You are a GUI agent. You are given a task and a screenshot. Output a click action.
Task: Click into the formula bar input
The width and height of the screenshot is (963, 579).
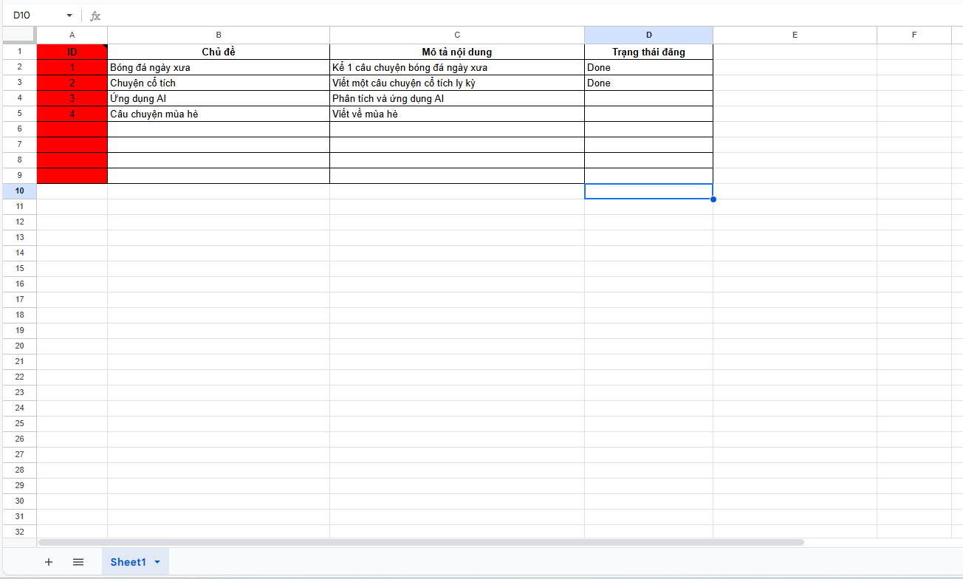point(532,16)
